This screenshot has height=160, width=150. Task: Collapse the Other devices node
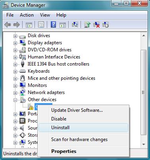[x=15, y=100]
